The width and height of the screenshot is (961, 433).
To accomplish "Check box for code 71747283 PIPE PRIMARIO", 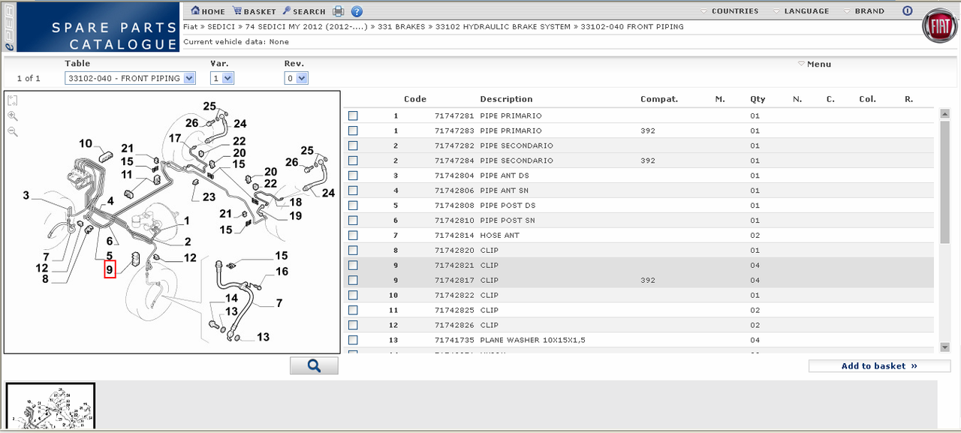I will (353, 131).
